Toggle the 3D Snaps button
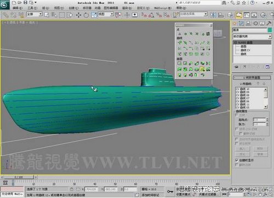 click(144, 15)
